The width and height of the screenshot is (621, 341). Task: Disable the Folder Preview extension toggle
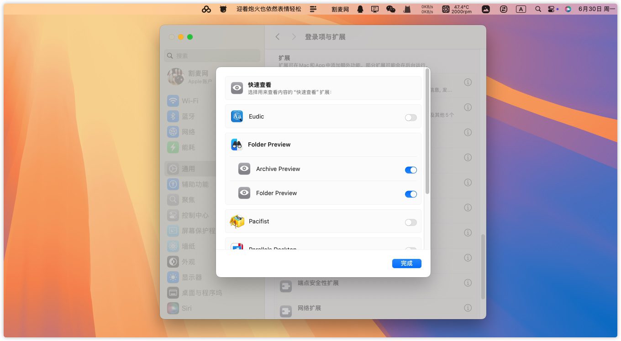click(x=410, y=194)
